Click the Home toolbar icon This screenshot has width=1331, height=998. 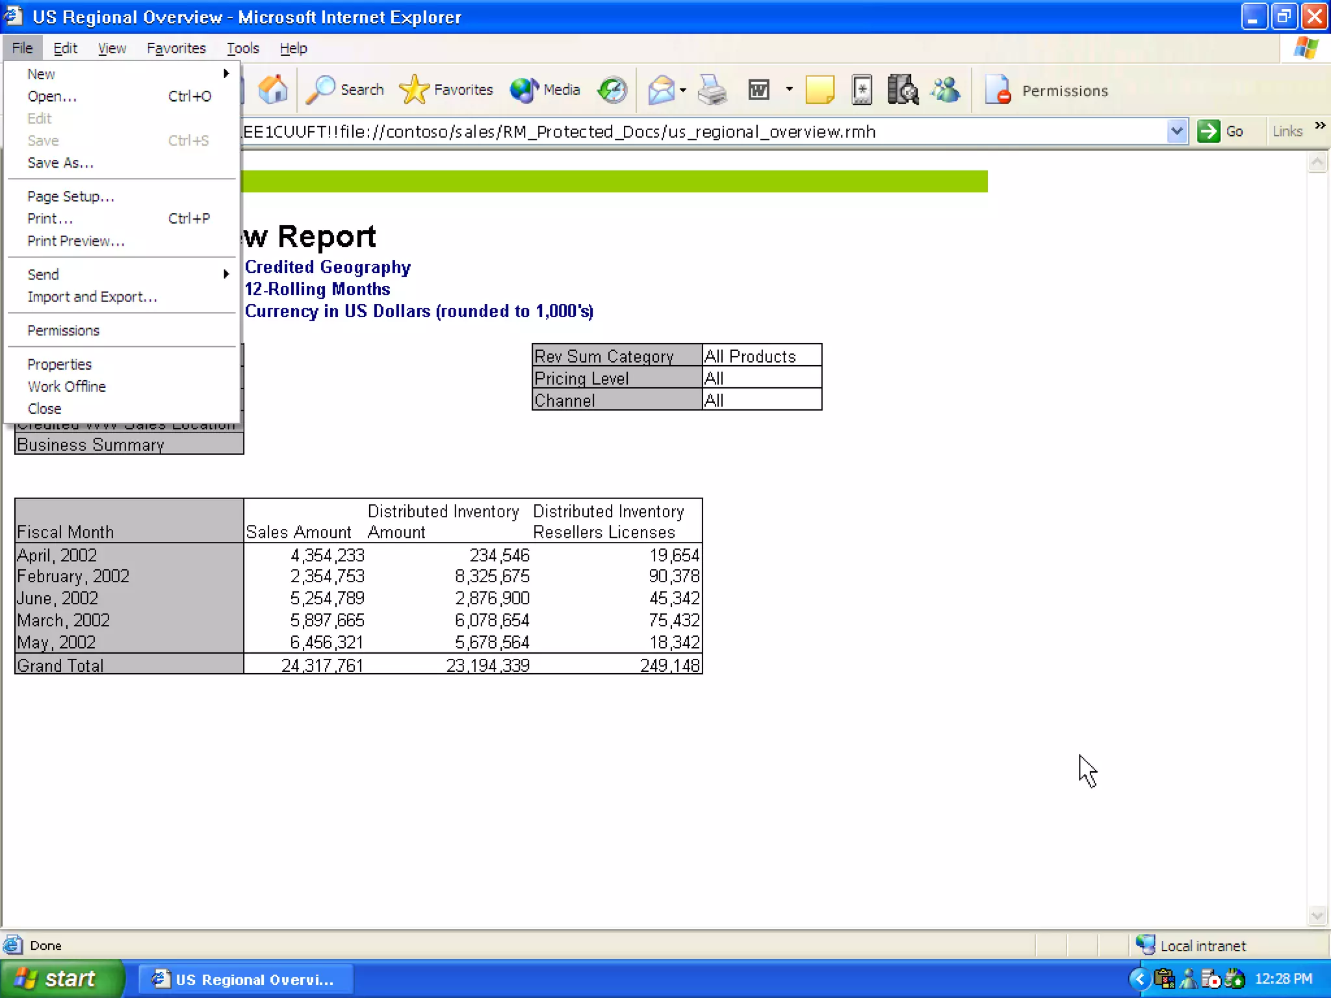[272, 90]
